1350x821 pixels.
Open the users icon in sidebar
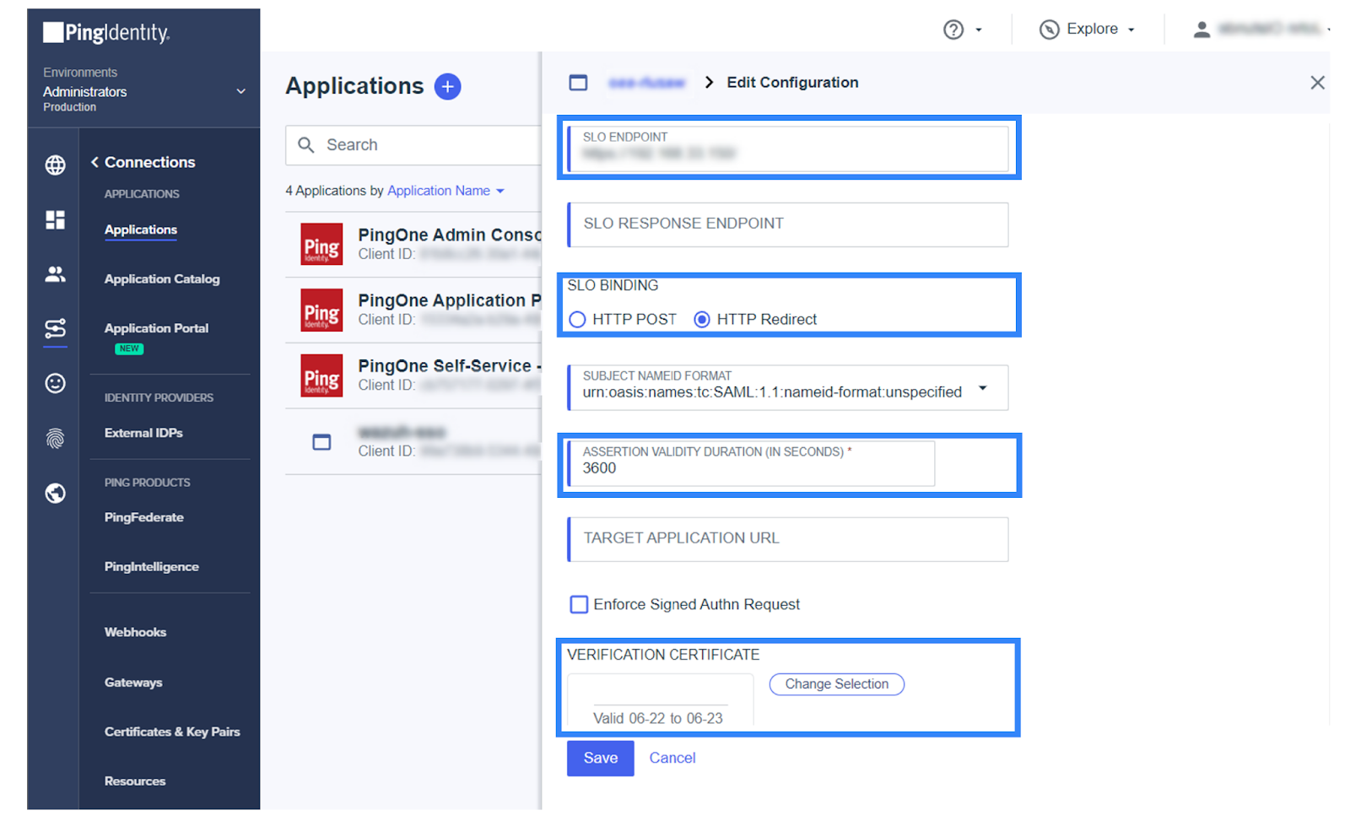tap(56, 274)
